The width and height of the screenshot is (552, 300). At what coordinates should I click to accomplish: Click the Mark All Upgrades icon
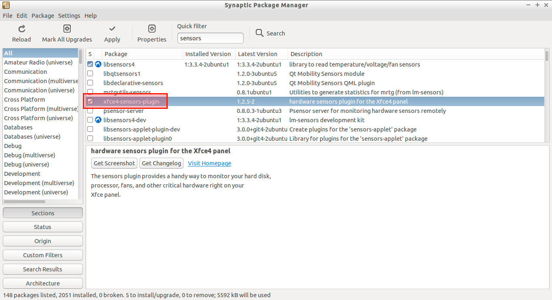(67, 29)
